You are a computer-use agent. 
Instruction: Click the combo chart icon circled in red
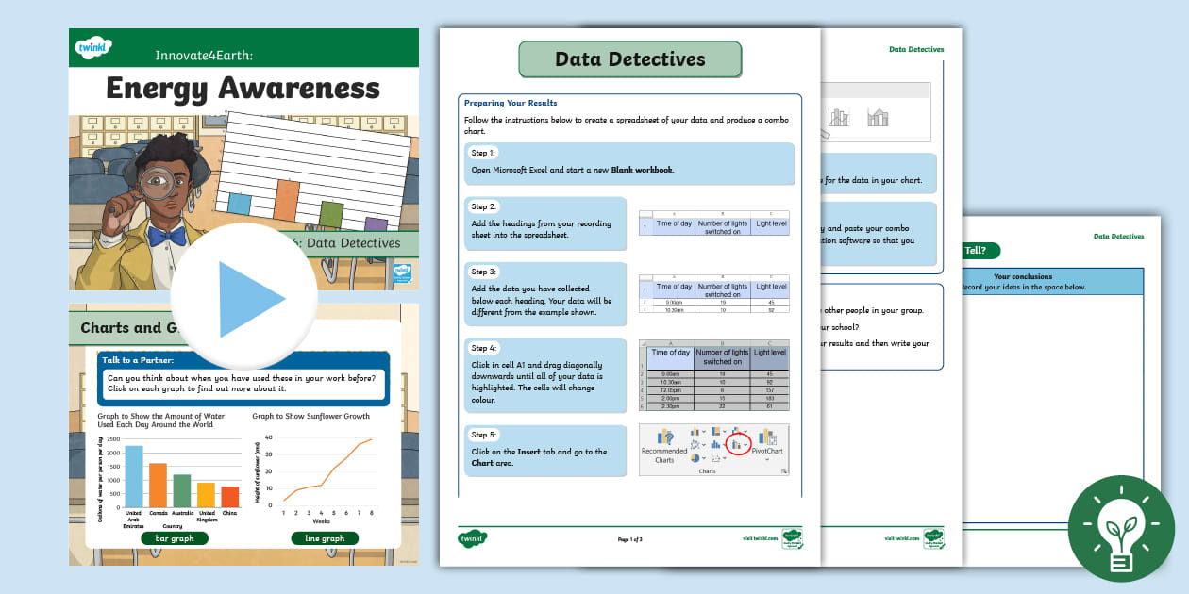(x=735, y=443)
